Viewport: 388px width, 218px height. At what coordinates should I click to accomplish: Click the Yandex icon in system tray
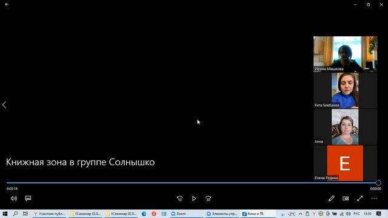tap(314, 214)
